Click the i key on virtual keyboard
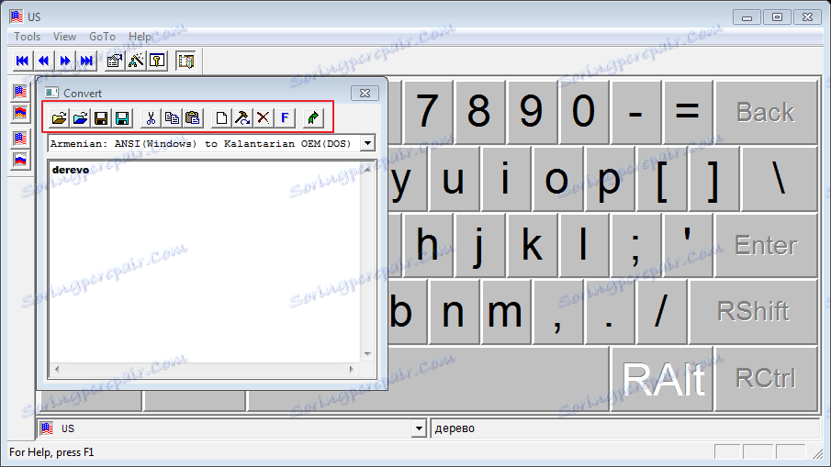Screen dimensions: 831x467 505,179
